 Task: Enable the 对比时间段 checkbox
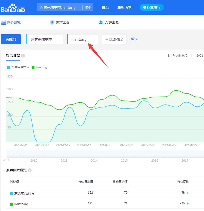[170, 55]
